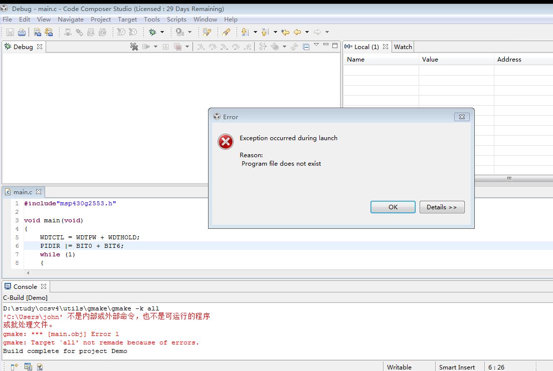
Task: Click the flashlight search icon in the toolbar
Action: [x=226, y=33]
